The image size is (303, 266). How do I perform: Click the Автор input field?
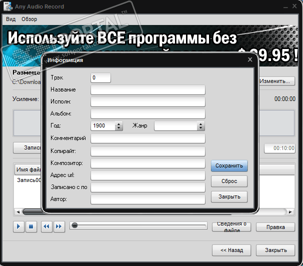click(x=148, y=199)
